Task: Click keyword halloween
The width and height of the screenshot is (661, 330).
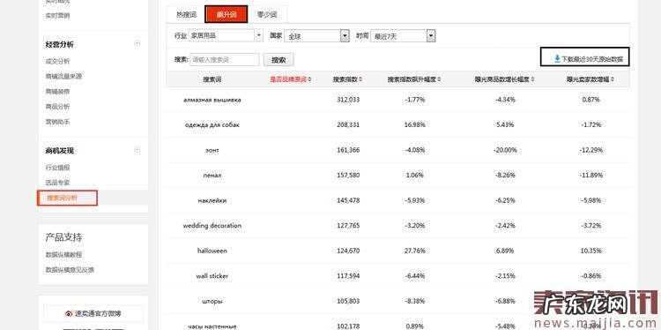Action: click(212, 251)
